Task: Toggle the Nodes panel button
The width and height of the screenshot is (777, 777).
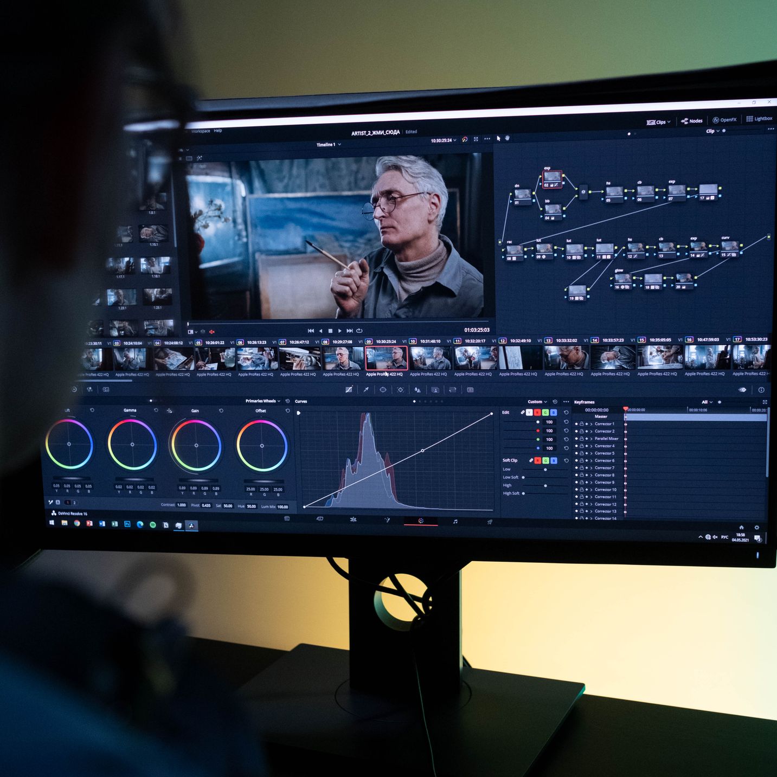Action: pos(692,121)
